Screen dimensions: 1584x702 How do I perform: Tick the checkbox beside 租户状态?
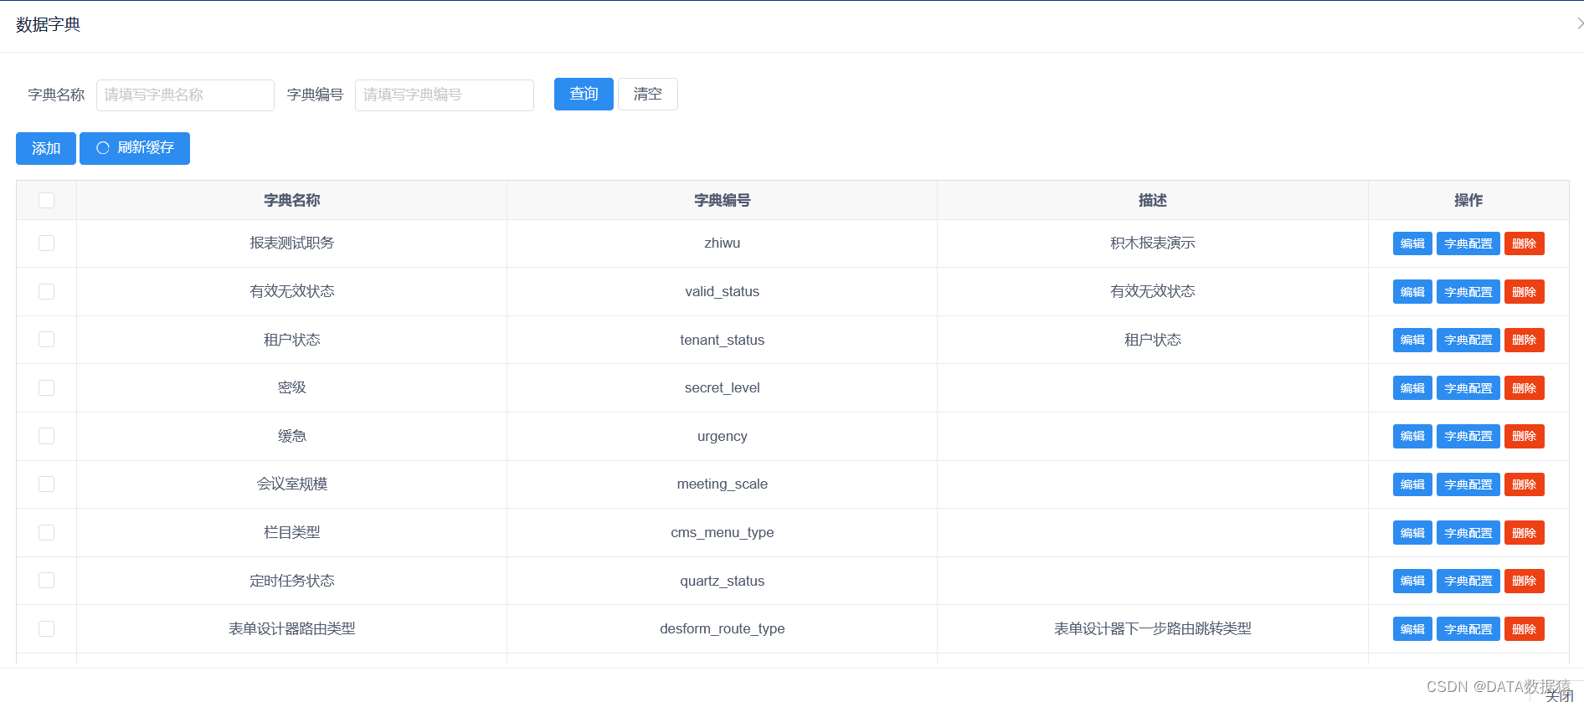click(46, 340)
